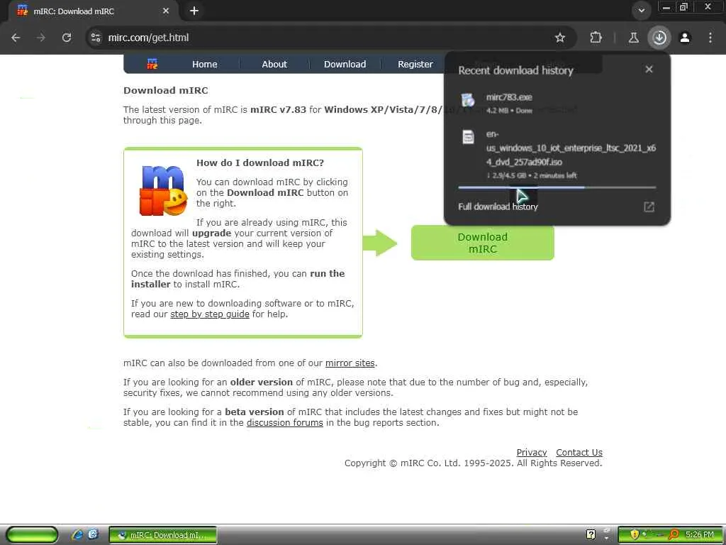Screen dimensions: 726x545
Task: Click the mirc783.exe installer file icon
Action: tap(468, 99)
